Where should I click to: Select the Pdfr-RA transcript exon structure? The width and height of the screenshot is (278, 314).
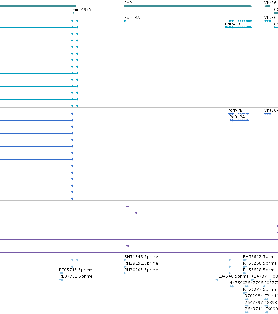click(x=188, y=21)
